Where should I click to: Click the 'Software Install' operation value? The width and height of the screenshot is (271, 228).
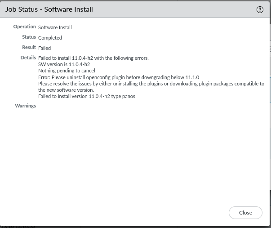coord(55,27)
